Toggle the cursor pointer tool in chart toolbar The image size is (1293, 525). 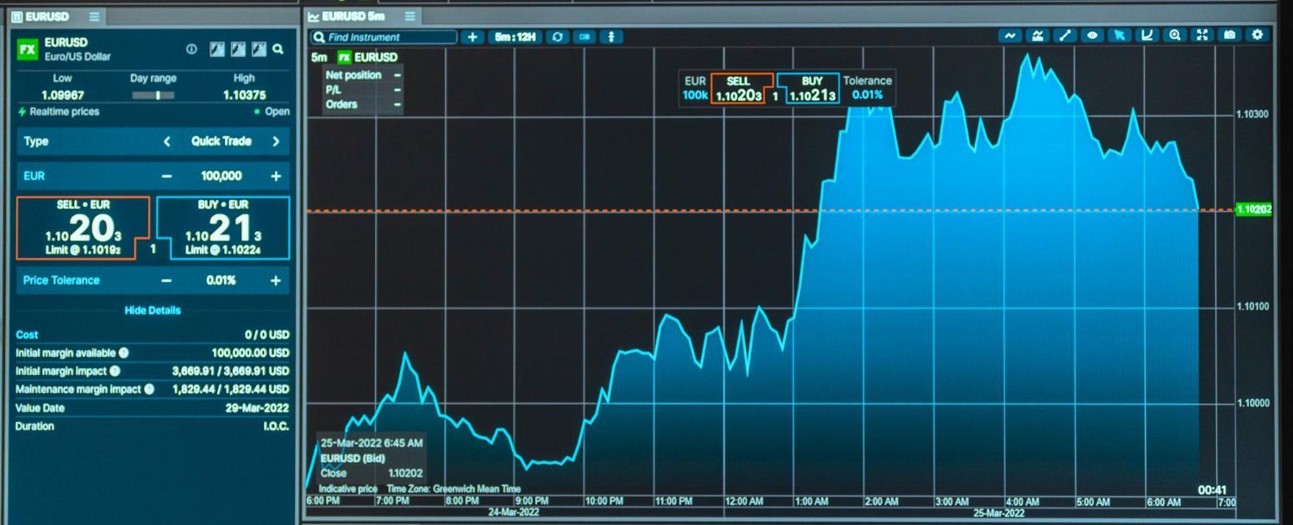tap(1119, 35)
